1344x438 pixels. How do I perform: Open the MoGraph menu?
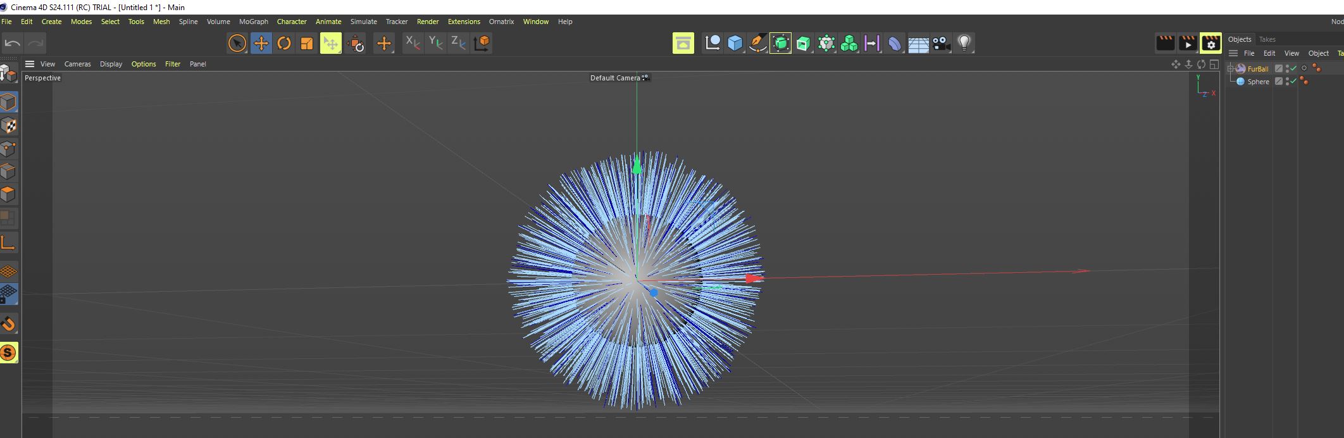click(253, 22)
